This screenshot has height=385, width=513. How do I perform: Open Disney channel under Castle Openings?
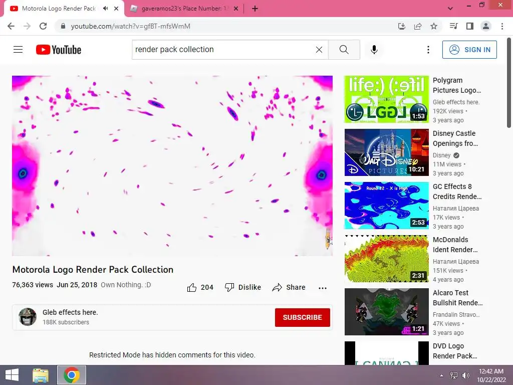[x=442, y=155]
